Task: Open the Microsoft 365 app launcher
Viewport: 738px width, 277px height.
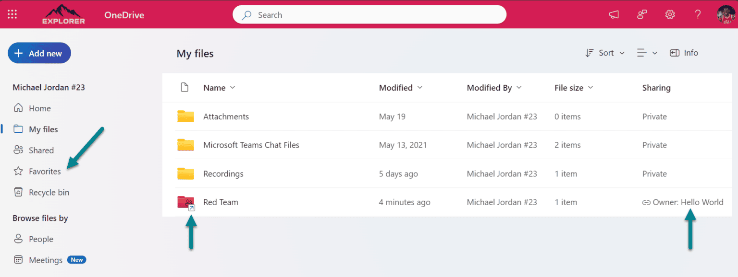Action: pos(12,14)
